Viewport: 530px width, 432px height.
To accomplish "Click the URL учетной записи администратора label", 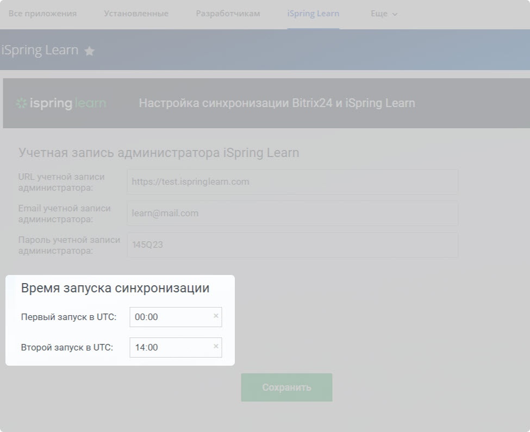I will (61, 182).
